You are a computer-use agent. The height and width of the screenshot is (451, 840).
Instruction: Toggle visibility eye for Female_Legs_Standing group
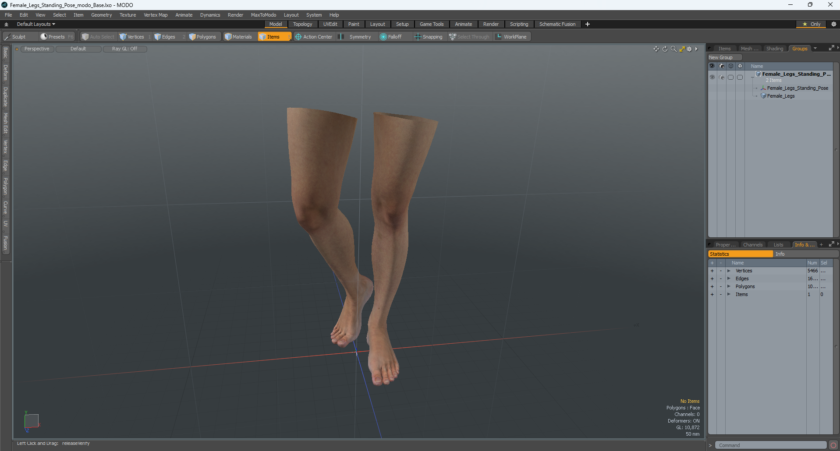pos(712,77)
